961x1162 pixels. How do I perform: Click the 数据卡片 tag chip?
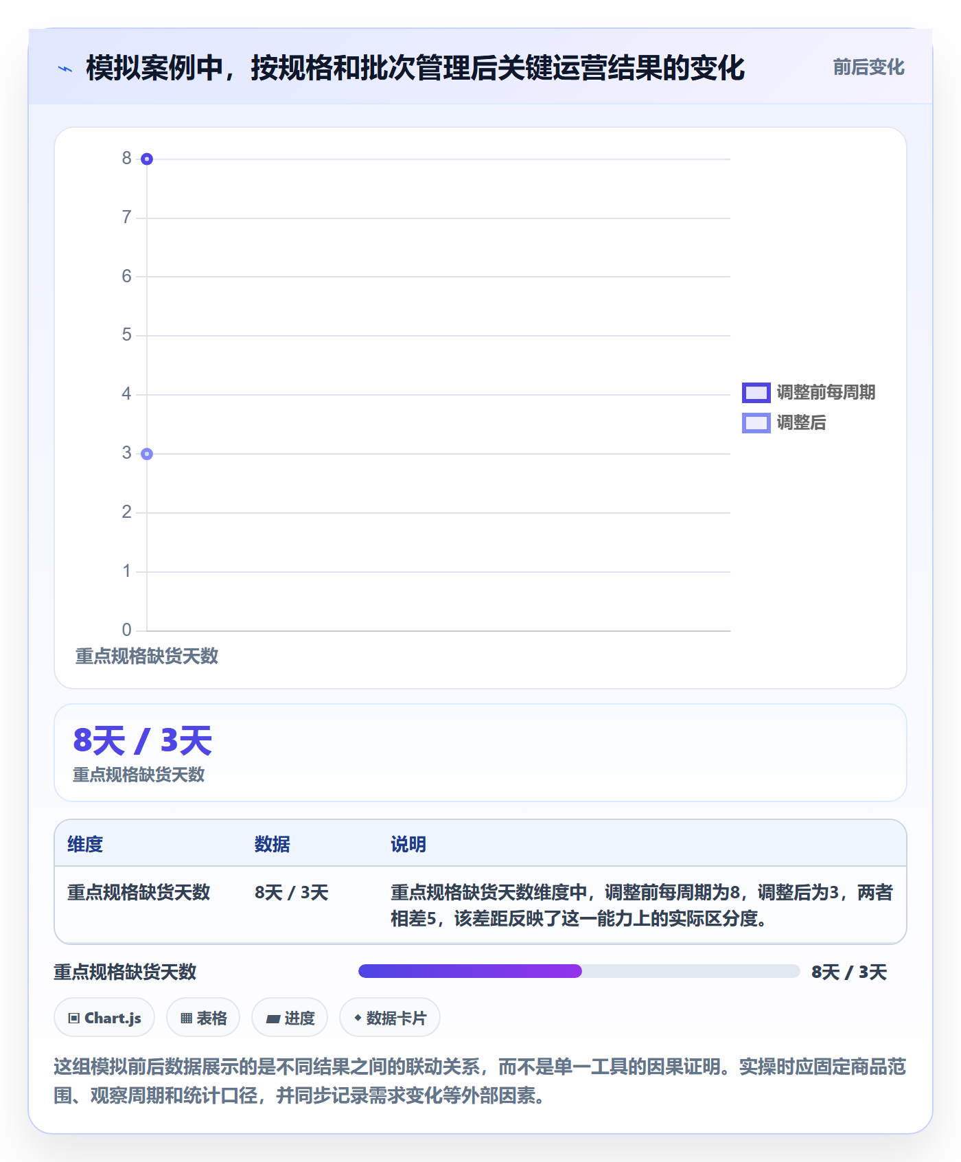pyautogui.click(x=390, y=1018)
